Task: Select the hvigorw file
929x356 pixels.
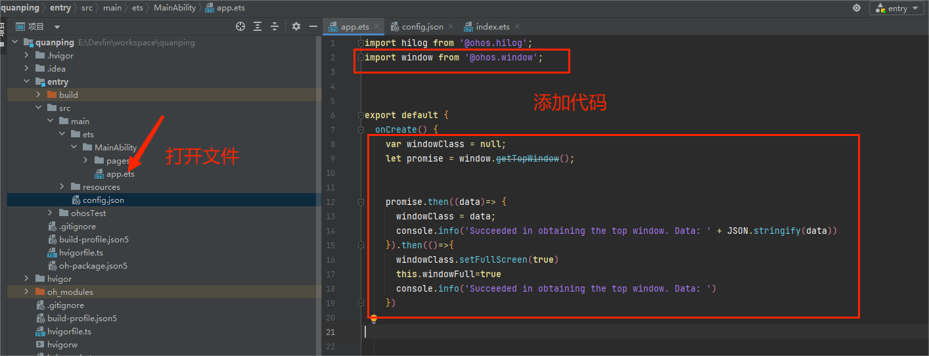Action: tap(62, 344)
